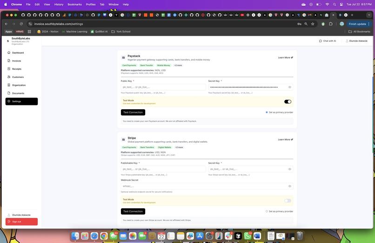Select Customers in the sidebar
This screenshot has width=375, height=243.
click(x=21, y=77)
